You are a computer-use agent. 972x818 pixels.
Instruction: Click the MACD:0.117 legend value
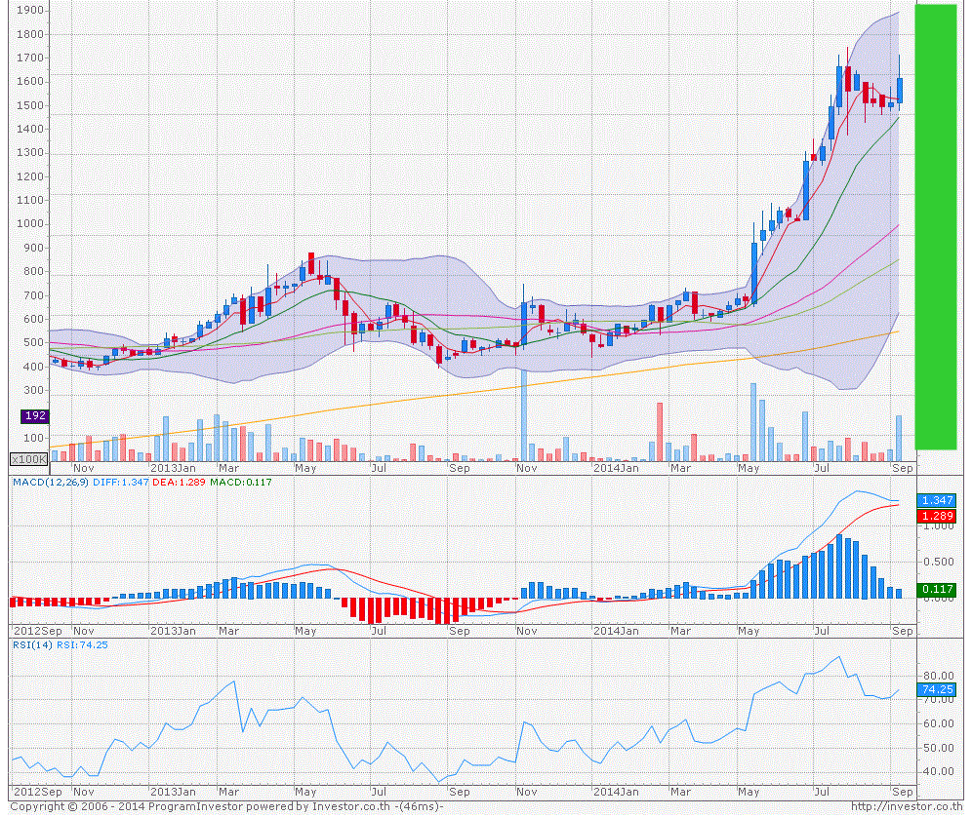[240, 482]
